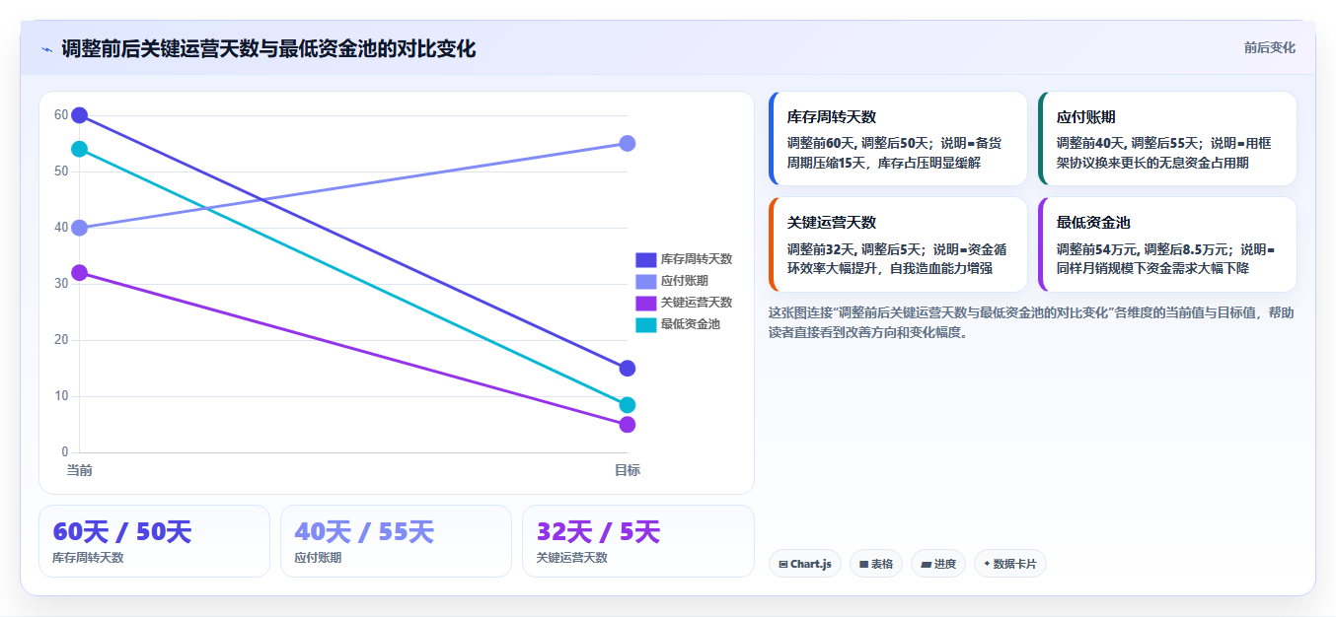Click description text 调整前32天, 调整后5天
This screenshot has height=617, width=1336.
857,249
